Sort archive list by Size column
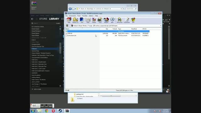 tap(104, 29)
